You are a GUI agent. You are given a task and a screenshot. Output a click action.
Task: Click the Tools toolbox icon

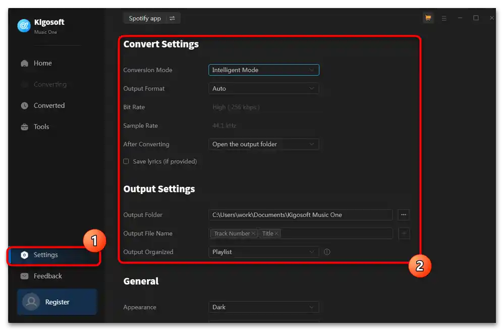(x=24, y=127)
